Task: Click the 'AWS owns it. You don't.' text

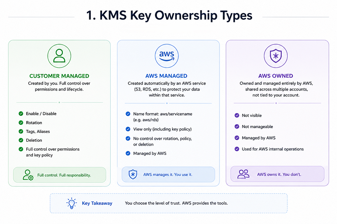Action: (x=279, y=174)
